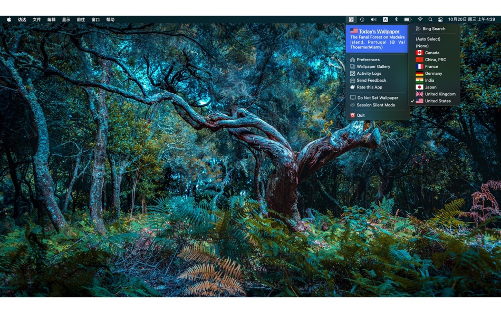This screenshot has height=313, width=501.
Task: Open the input source 'A' icon
Action: (x=386, y=19)
